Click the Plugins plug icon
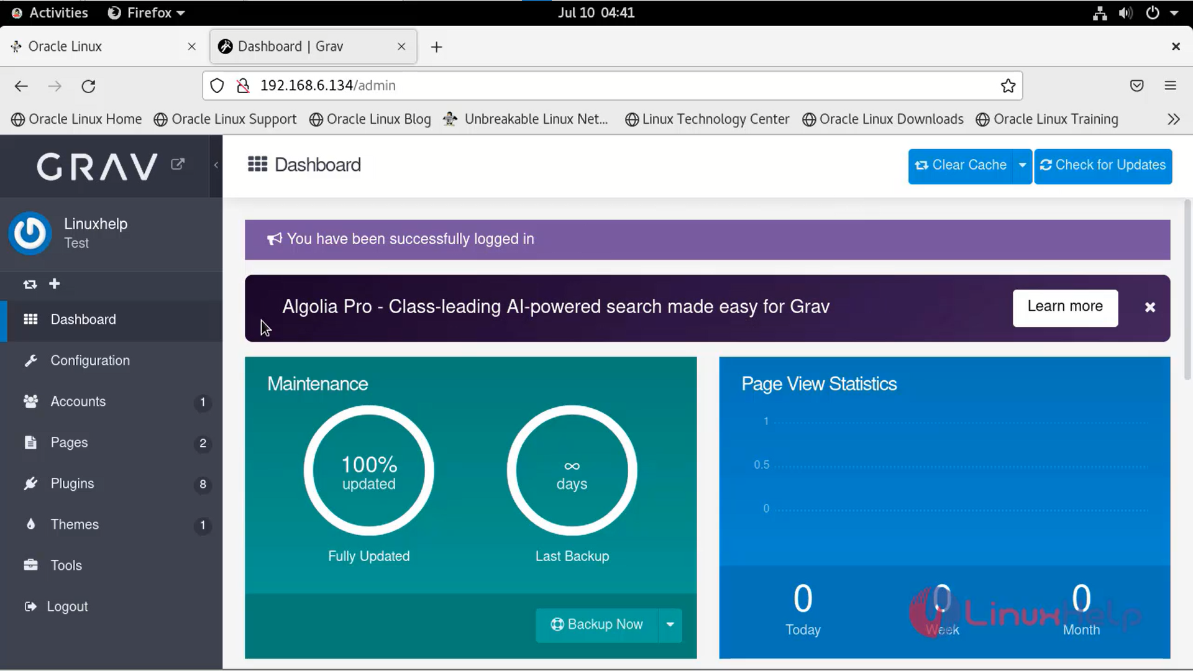 point(30,483)
